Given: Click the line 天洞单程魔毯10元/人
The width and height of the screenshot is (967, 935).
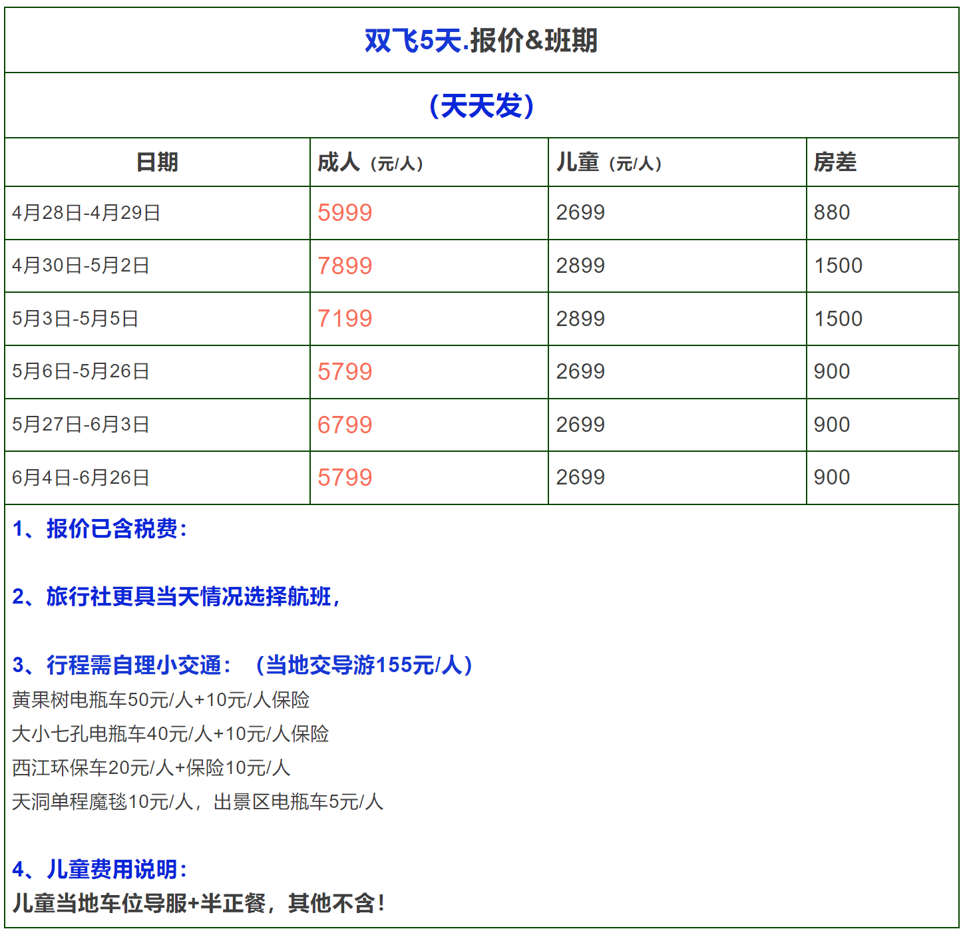Looking at the screenshot, I should tap(104, 802).
